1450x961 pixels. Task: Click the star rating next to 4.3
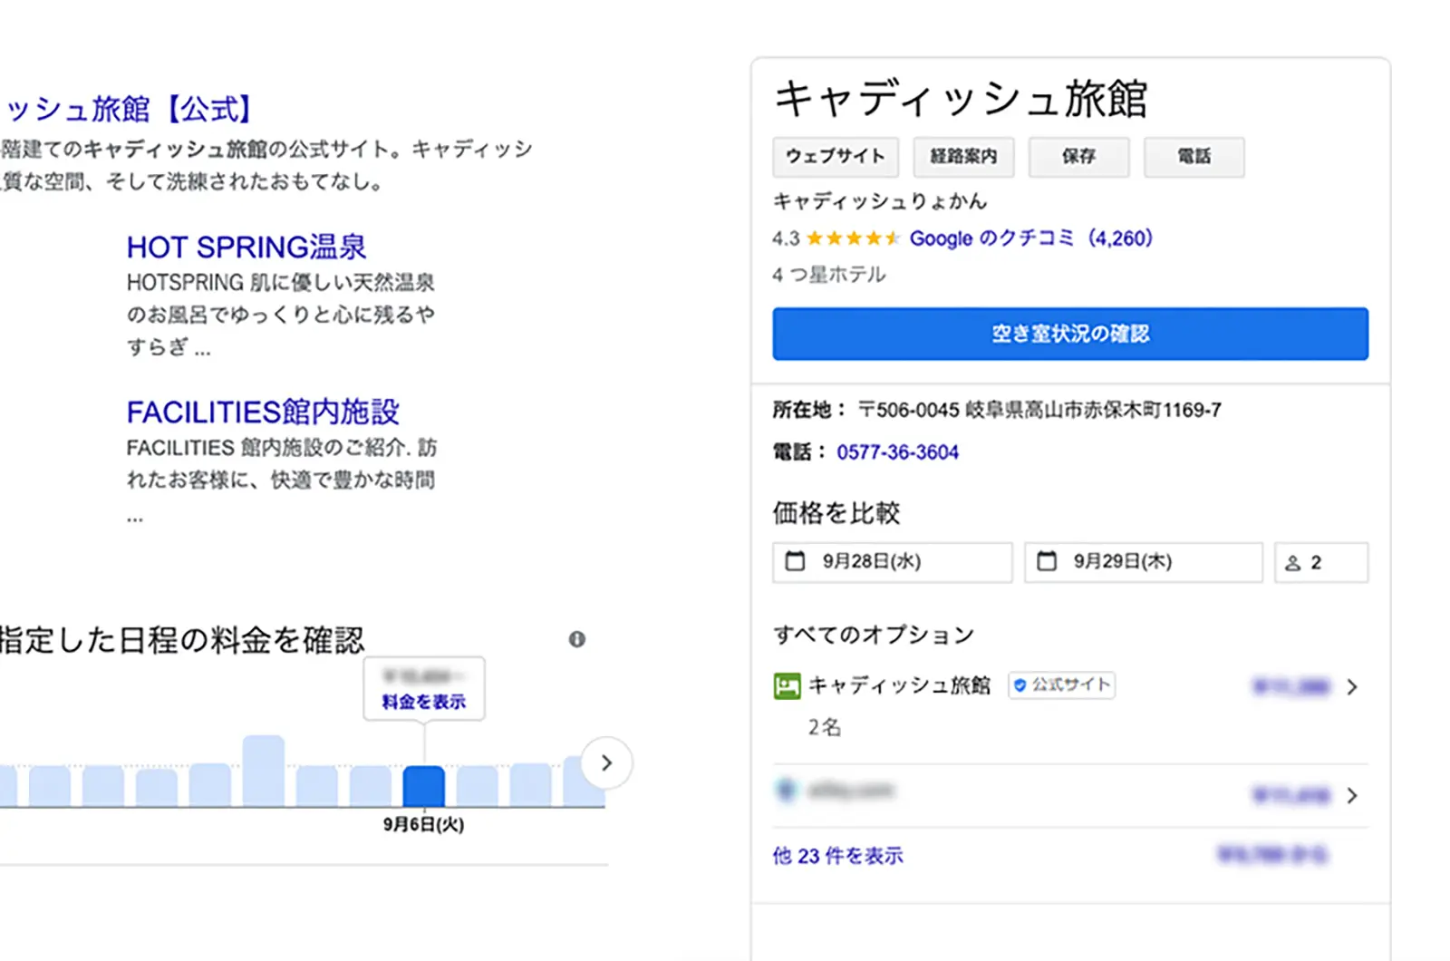(852, 238)
